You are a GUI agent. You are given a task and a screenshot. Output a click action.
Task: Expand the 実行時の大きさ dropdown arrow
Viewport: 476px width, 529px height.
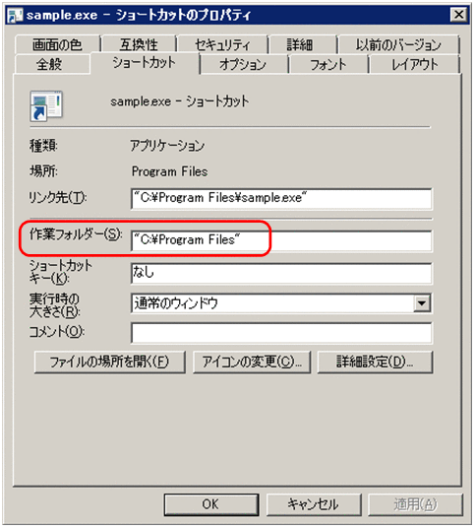(422, 303)
